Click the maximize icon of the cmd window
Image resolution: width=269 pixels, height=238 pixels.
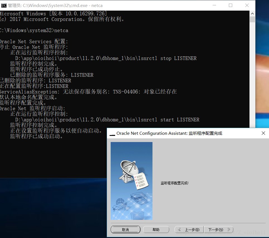(x=230, y=5)
